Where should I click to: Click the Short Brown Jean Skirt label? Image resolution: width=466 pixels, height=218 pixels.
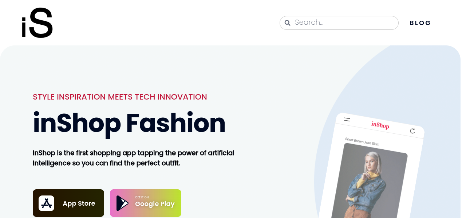362,142
